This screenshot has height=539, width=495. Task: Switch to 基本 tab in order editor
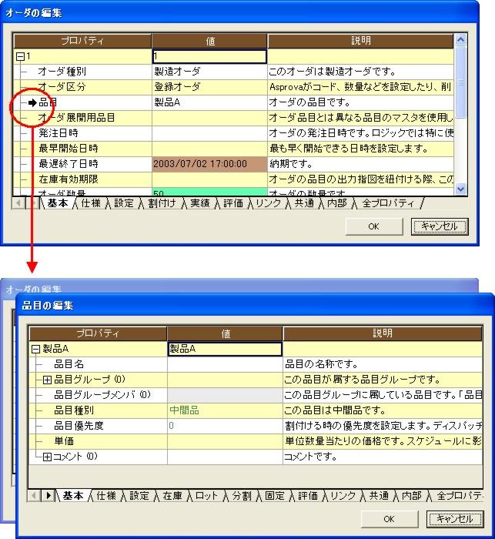(58, 203)
